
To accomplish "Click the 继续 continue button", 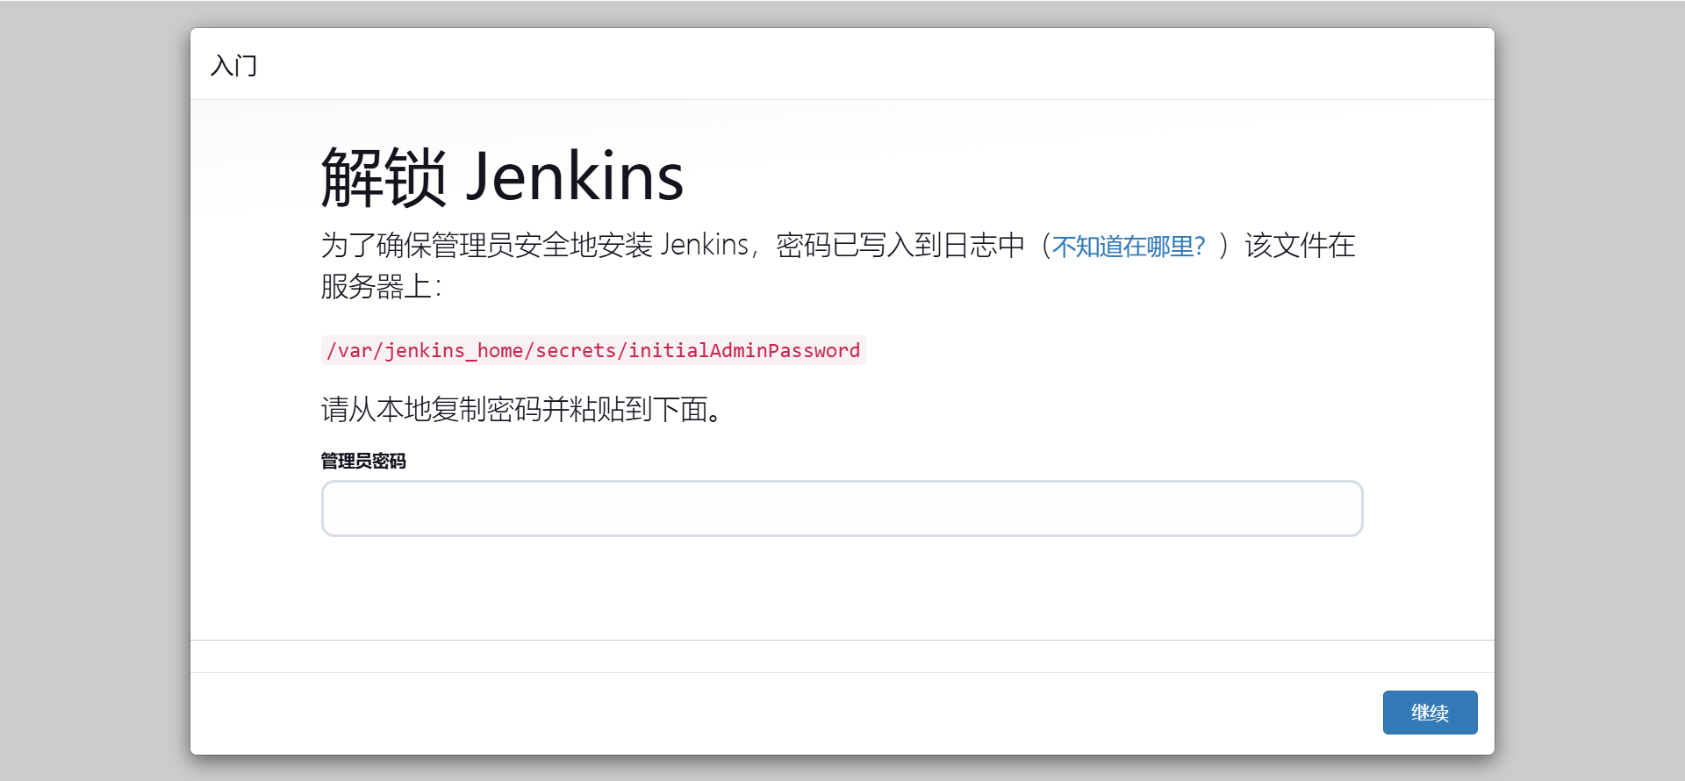I will coord(1430,713).
